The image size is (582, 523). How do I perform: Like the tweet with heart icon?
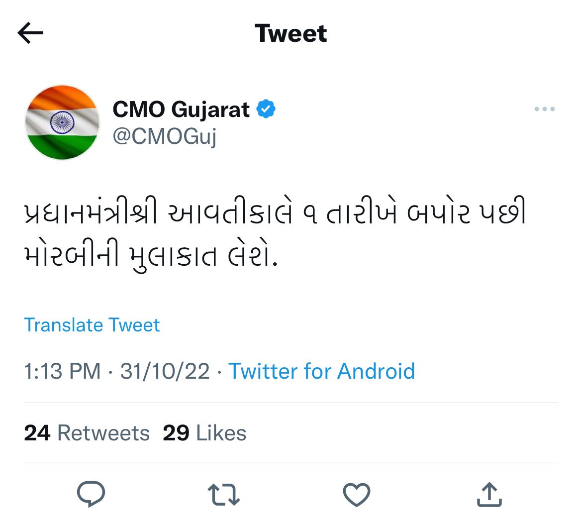(x=357, y=495)
